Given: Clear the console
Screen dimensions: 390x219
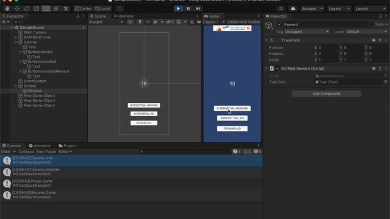Looking at the screenshot, I should click(x=5, y=151).
